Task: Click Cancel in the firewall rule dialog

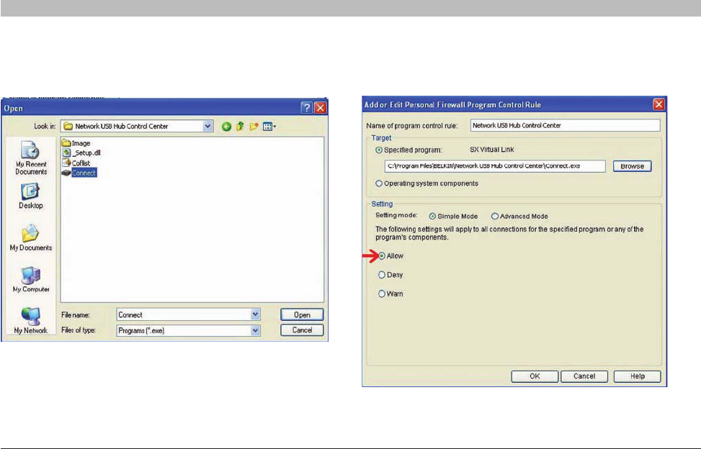Action: coord(584,376)
